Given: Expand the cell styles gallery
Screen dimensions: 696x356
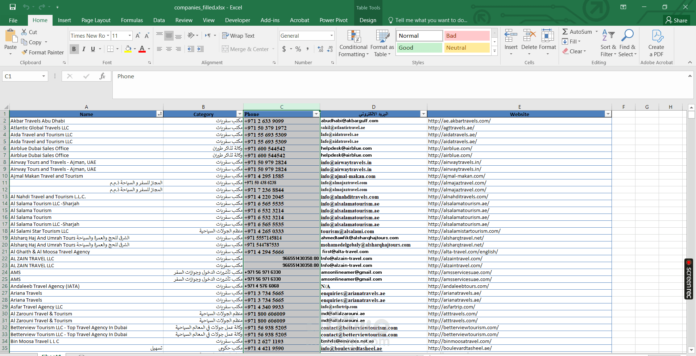Looking at the screenshot, I should [x=494, y=51].
